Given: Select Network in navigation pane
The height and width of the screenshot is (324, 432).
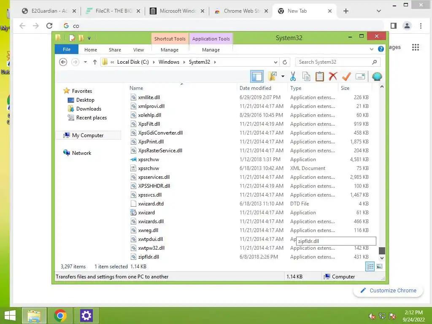Looking at the screenshot, I should 81,153.
